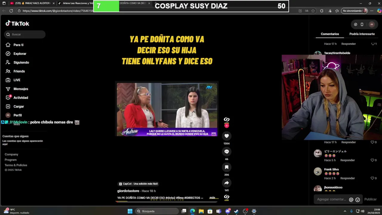This screenshot has height=215, width=382.
Task: Reload the page in browser
Action: pos(11,11)
